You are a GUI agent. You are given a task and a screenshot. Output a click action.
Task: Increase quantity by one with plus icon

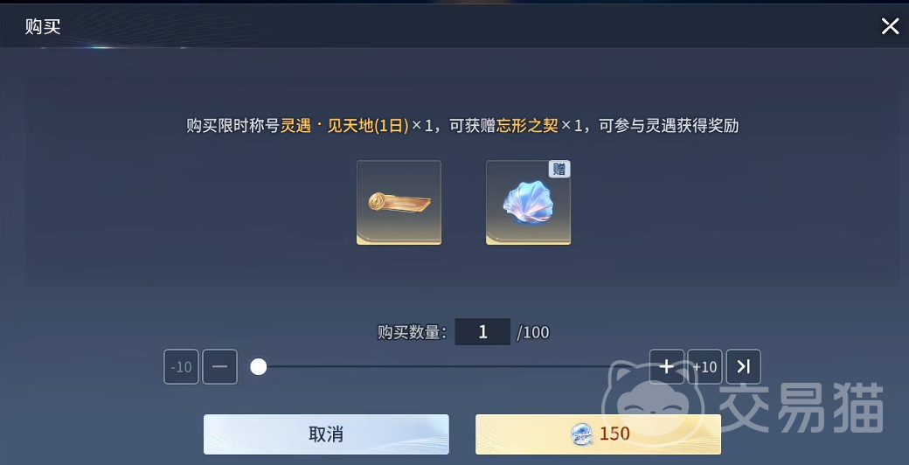pyautogui.click(x=667, y=366)
